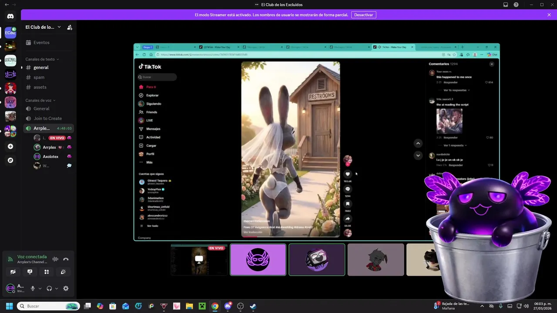Deafen with the headphones icon

tap(49, 288)
